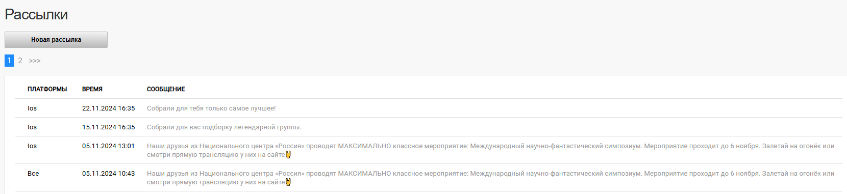Click the Сообщение column header
Image resolution: width=847 pixels, height=194 pixels.
pyautogui.click(x=166, y=89)
